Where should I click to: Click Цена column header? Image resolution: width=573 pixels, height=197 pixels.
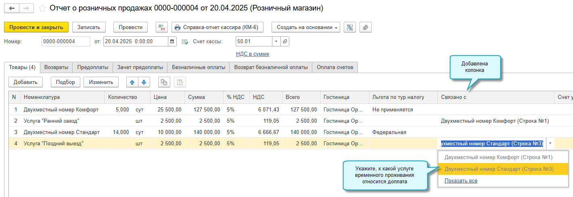(168, 97)
